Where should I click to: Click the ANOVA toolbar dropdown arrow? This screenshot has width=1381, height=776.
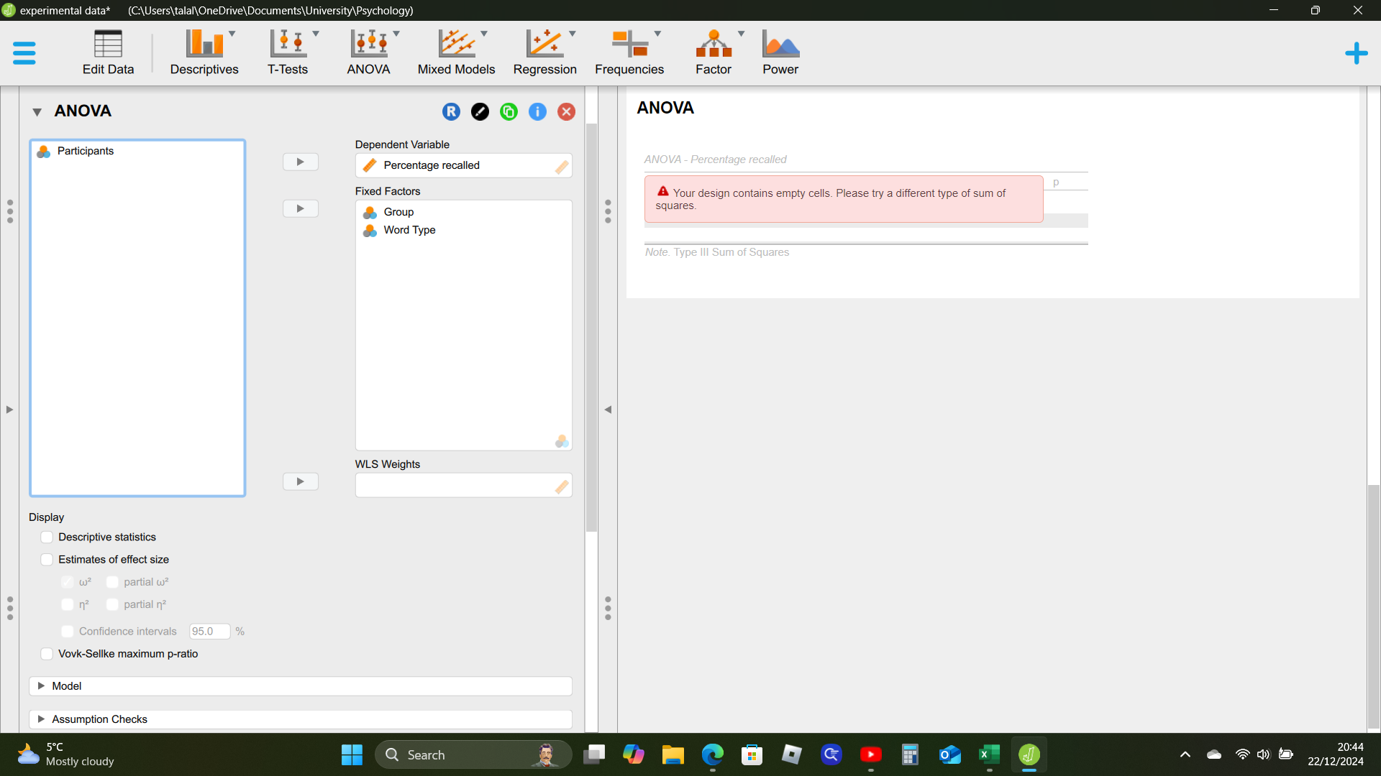pos(396,34)
